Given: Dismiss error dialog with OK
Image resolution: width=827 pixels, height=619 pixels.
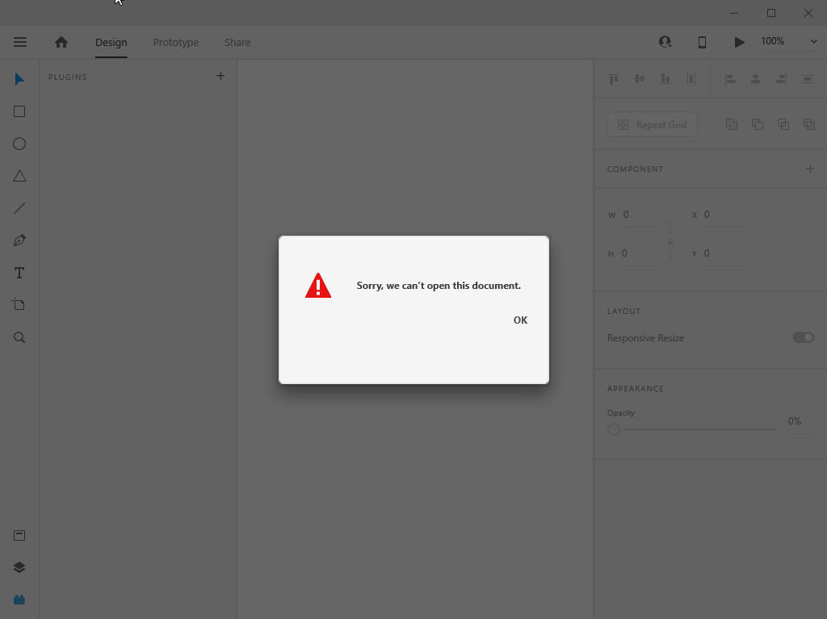Looking at the screenshot, I should [x=520, y=320].
